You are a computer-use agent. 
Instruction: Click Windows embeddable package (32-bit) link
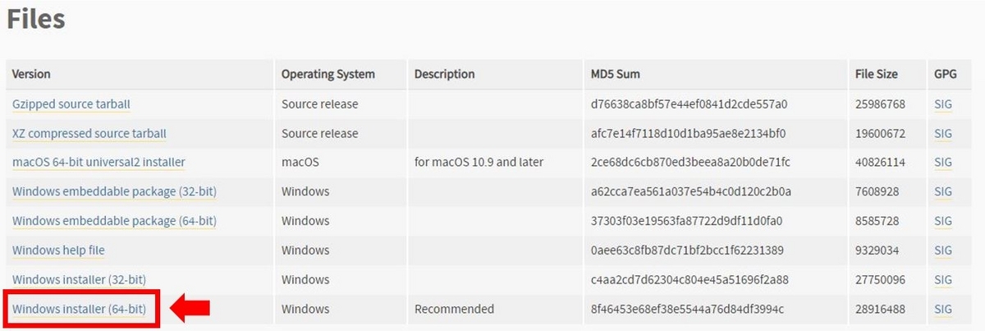[x=114, y=191]
